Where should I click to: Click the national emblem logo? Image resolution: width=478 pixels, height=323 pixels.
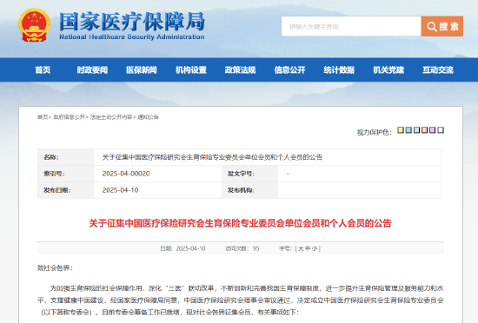[x=34, y=25]
